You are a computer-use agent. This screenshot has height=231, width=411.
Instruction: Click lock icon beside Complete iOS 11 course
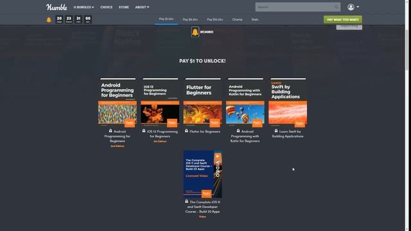187,201
